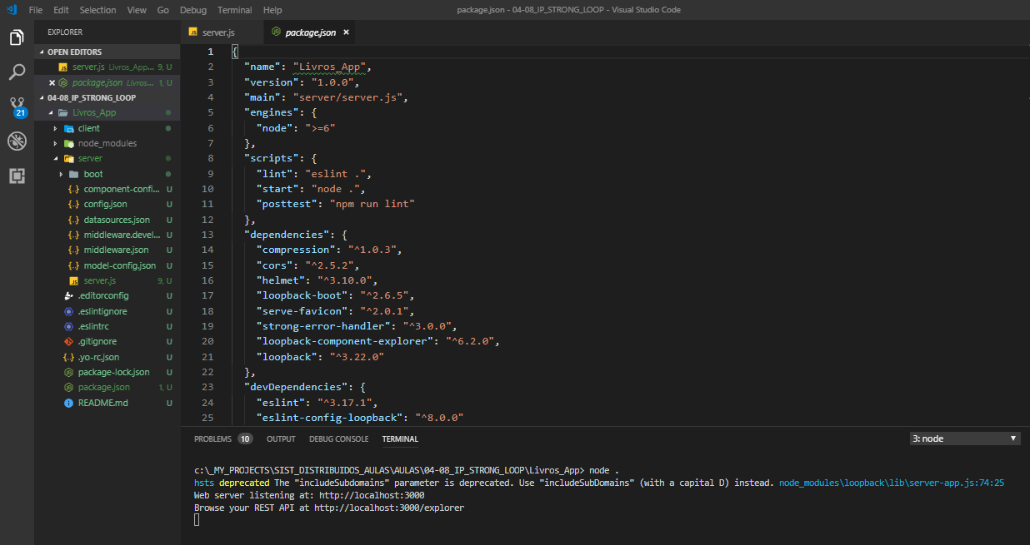
Task: Open the Debug view icon in the activity bar
Action: coord(17,140)
